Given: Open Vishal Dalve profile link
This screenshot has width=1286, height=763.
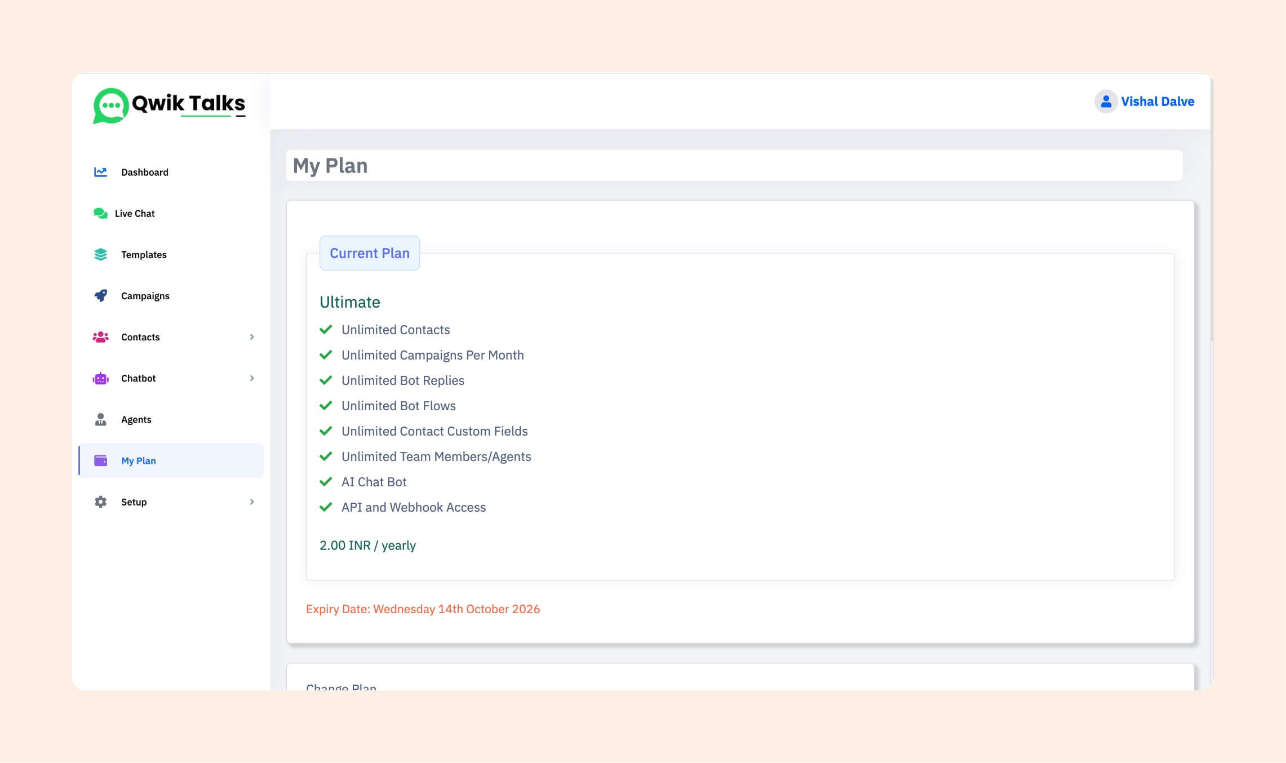Looking at the screenshot, I should click(x=1157, y=101).
